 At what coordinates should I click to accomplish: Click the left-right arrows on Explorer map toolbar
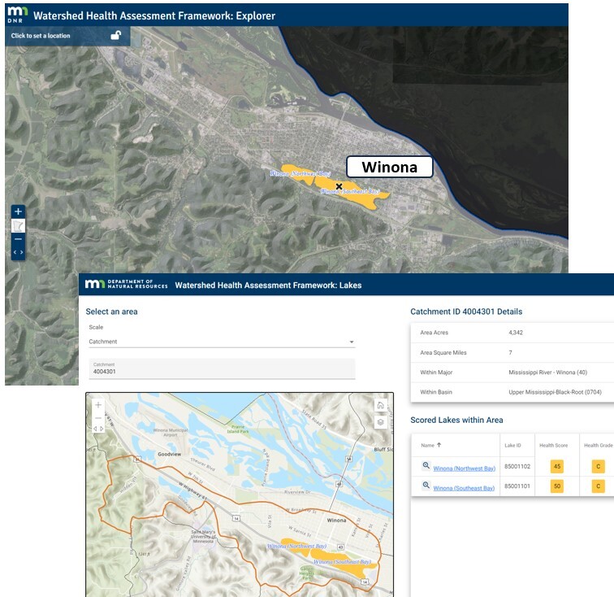point(19,253)
